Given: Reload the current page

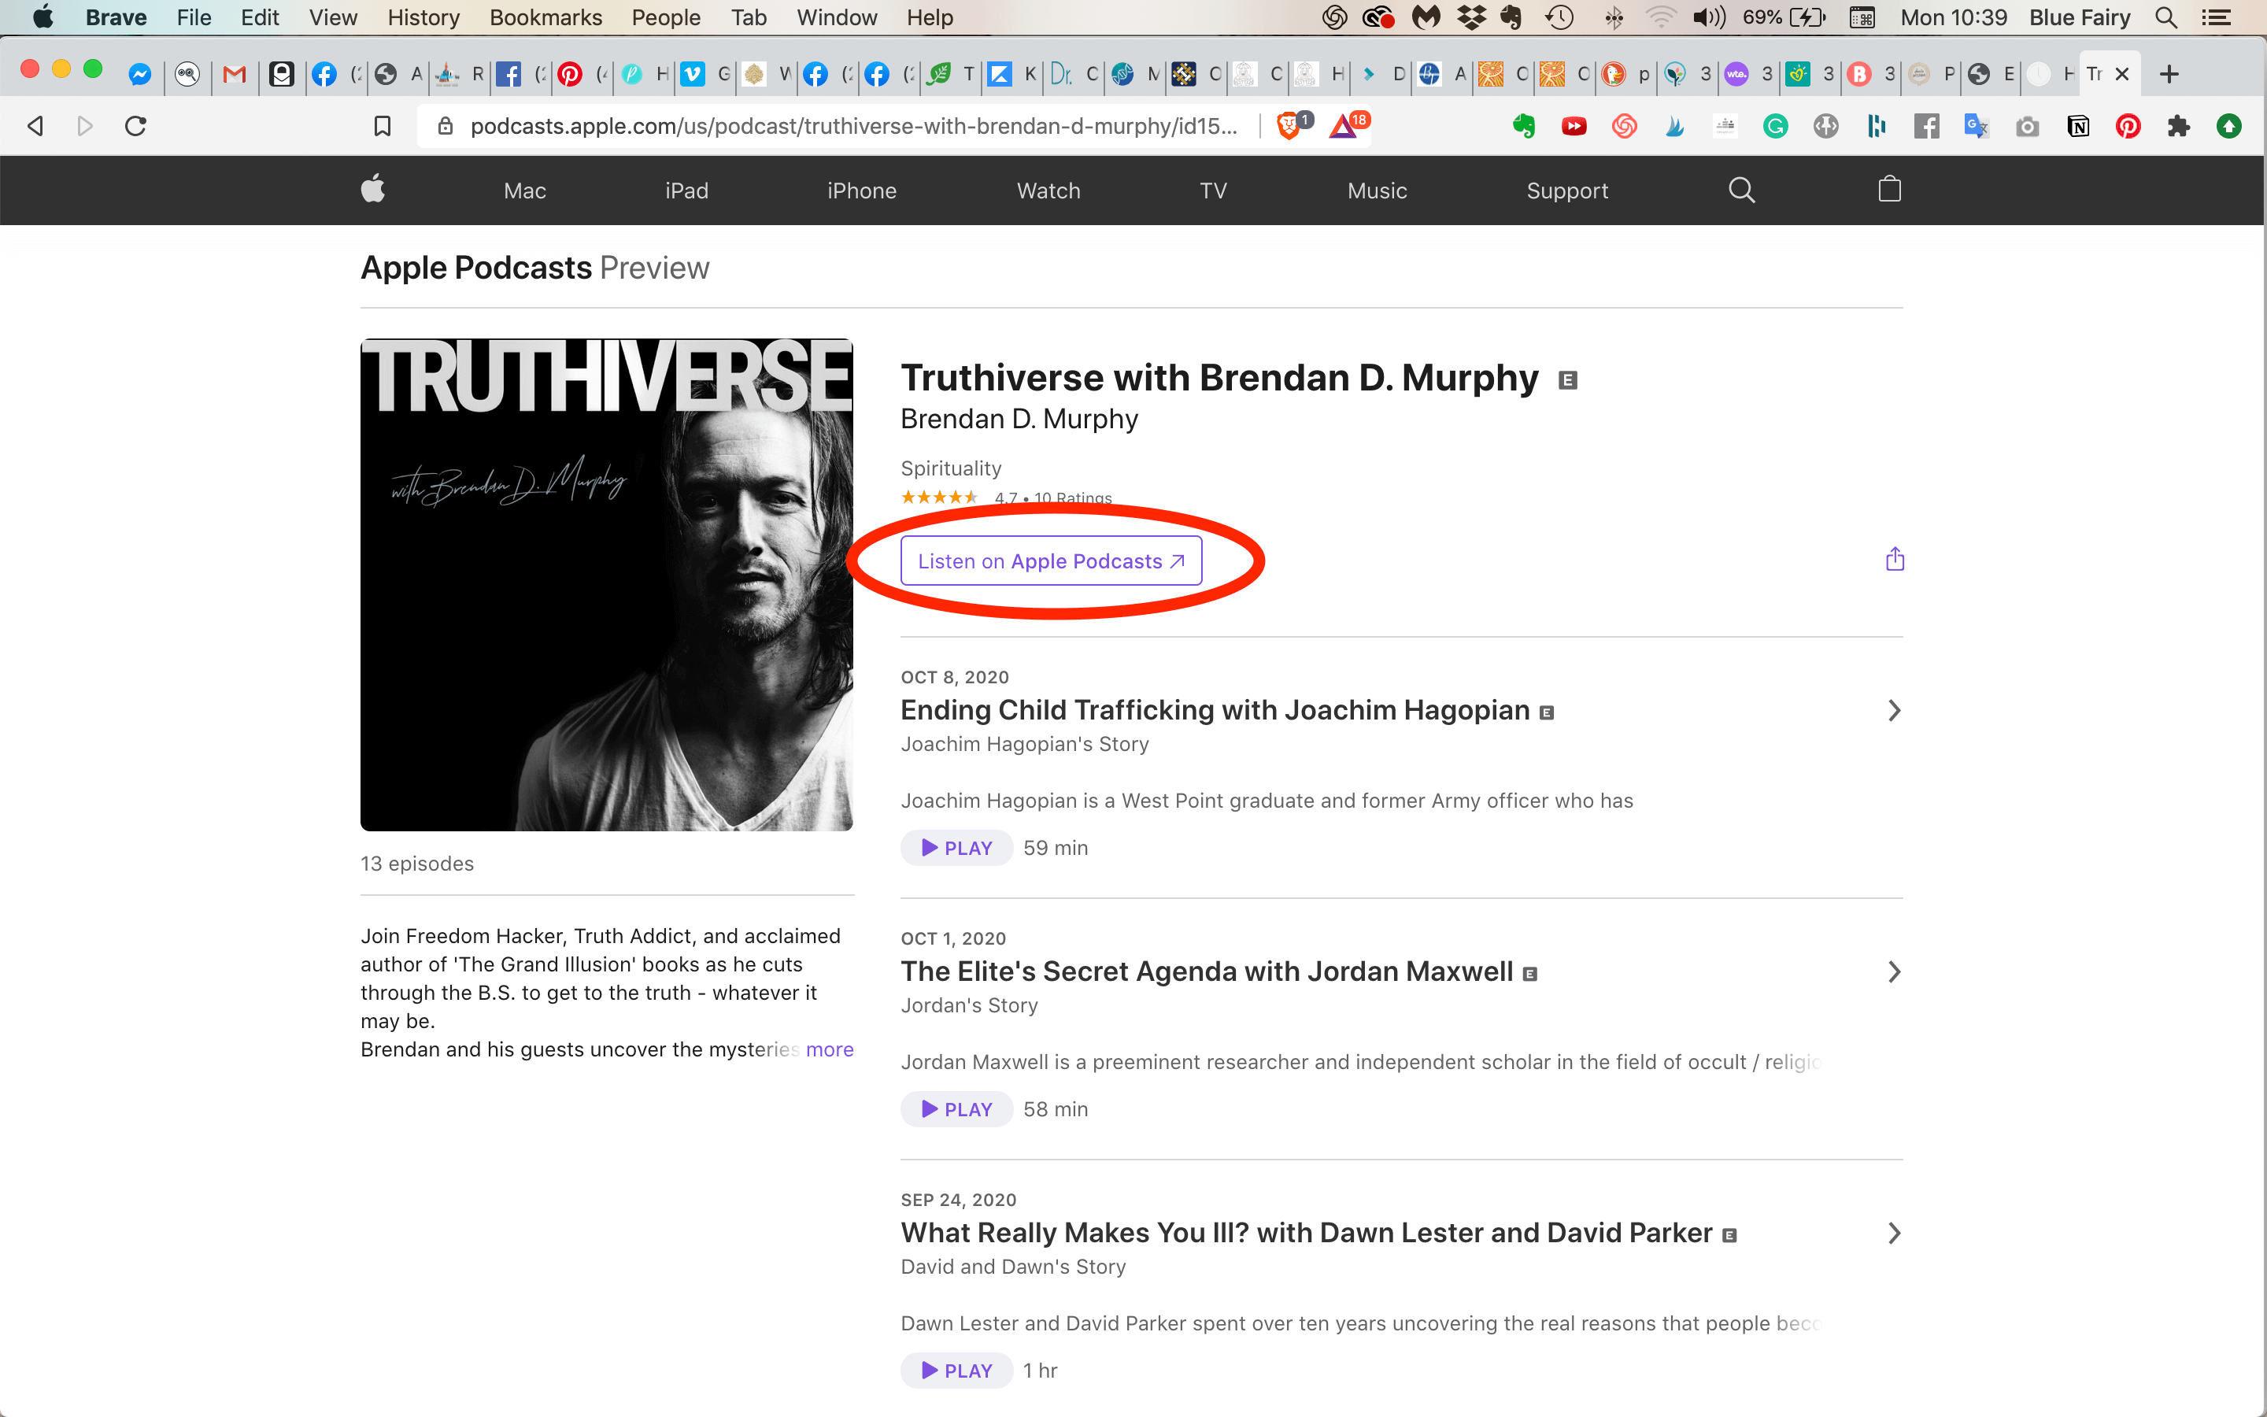Looking at the screenshot, I should point(136,126).
